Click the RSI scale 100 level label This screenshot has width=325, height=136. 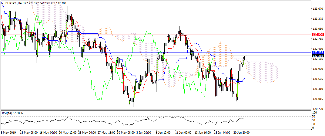pos(315,113)
